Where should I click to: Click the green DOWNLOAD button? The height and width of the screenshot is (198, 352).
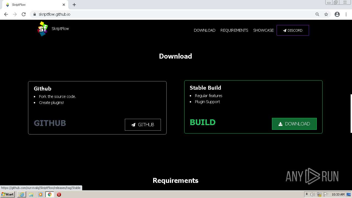click(294, 124)
